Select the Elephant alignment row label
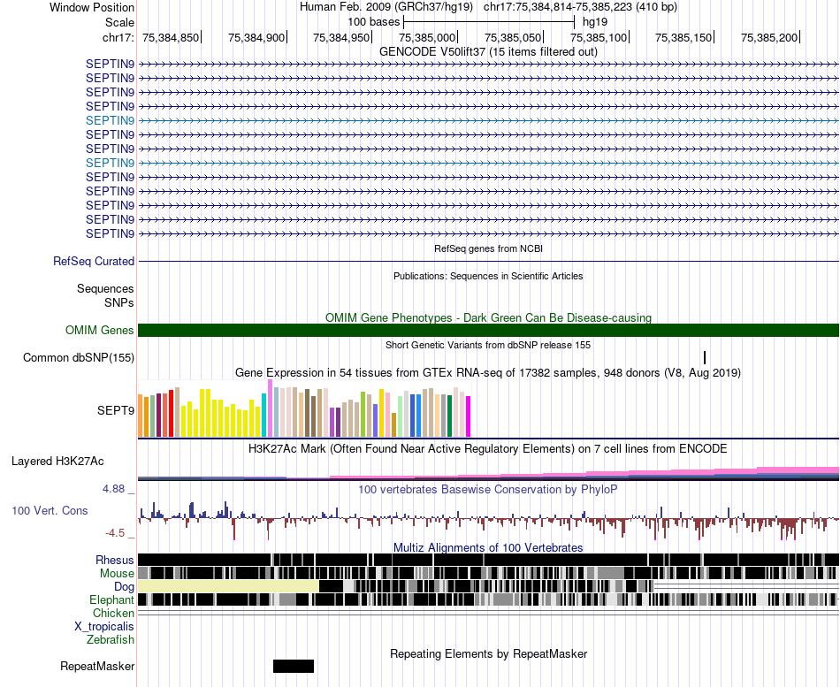 pyautogui.click(x=111, y=599)
